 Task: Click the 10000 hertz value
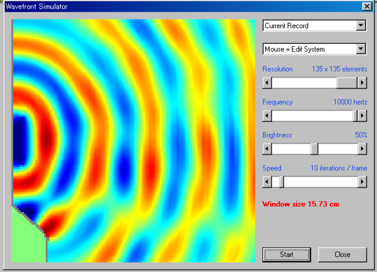tap(350, 102)
